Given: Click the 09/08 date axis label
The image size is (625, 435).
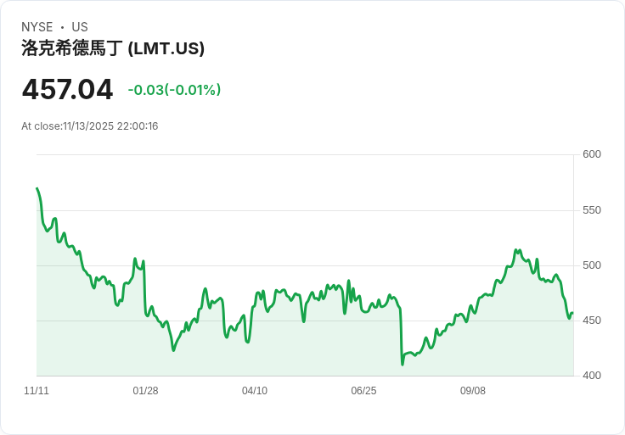Looking at the screenshot, I should 473,391.
